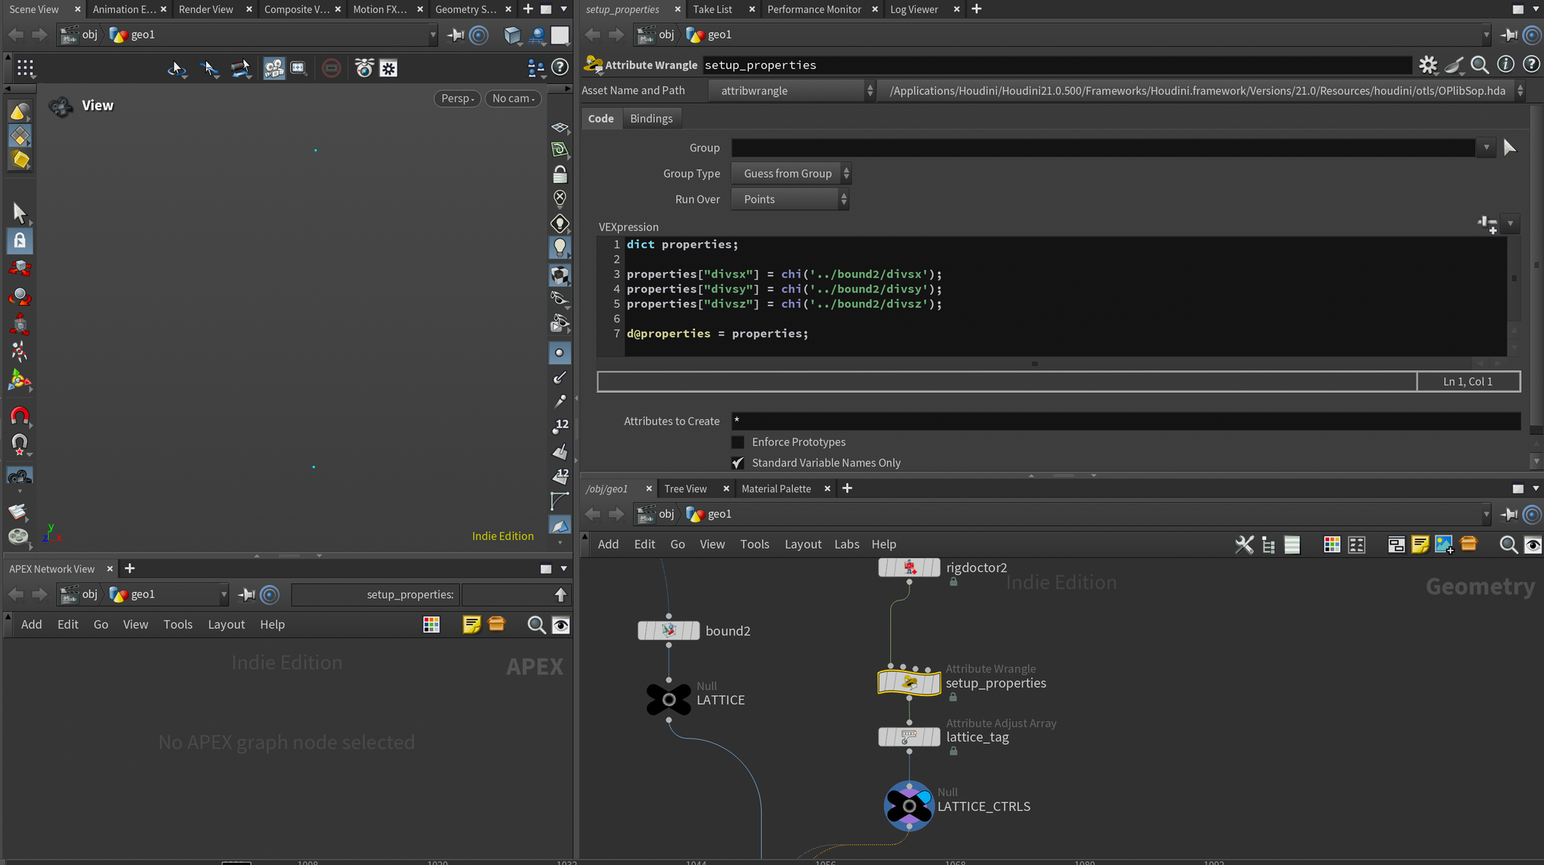Open the Layout menu in network editor
This screenshot has width=1544, height=865.
802,544
